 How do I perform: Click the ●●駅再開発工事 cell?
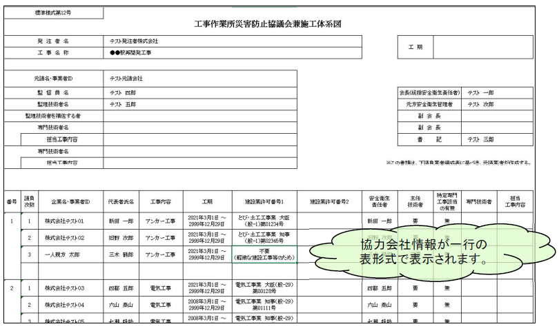click(233, 52)
